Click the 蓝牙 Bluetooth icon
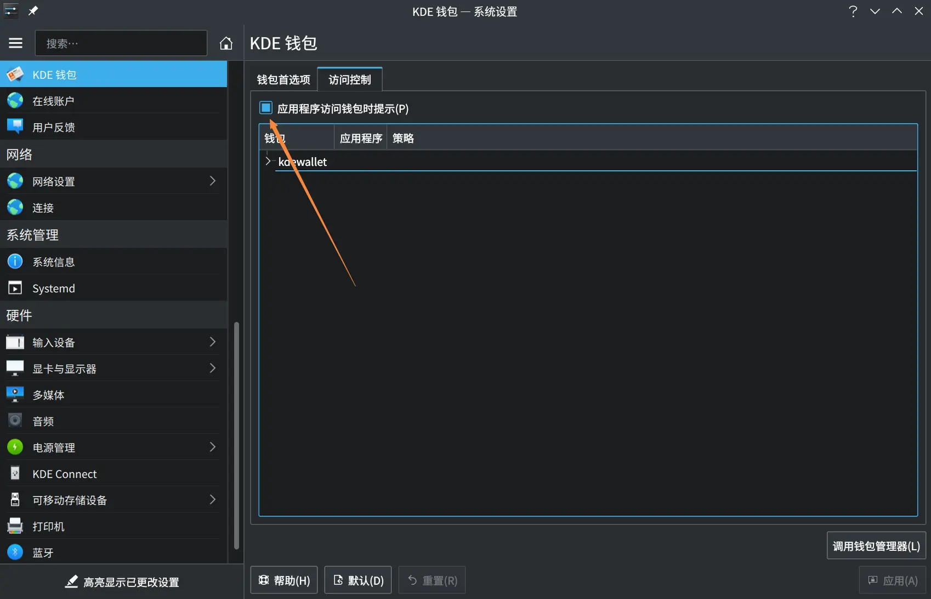 (x=15, y=552)
